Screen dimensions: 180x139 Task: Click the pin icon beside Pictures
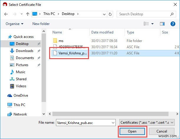tap(39, 65)
